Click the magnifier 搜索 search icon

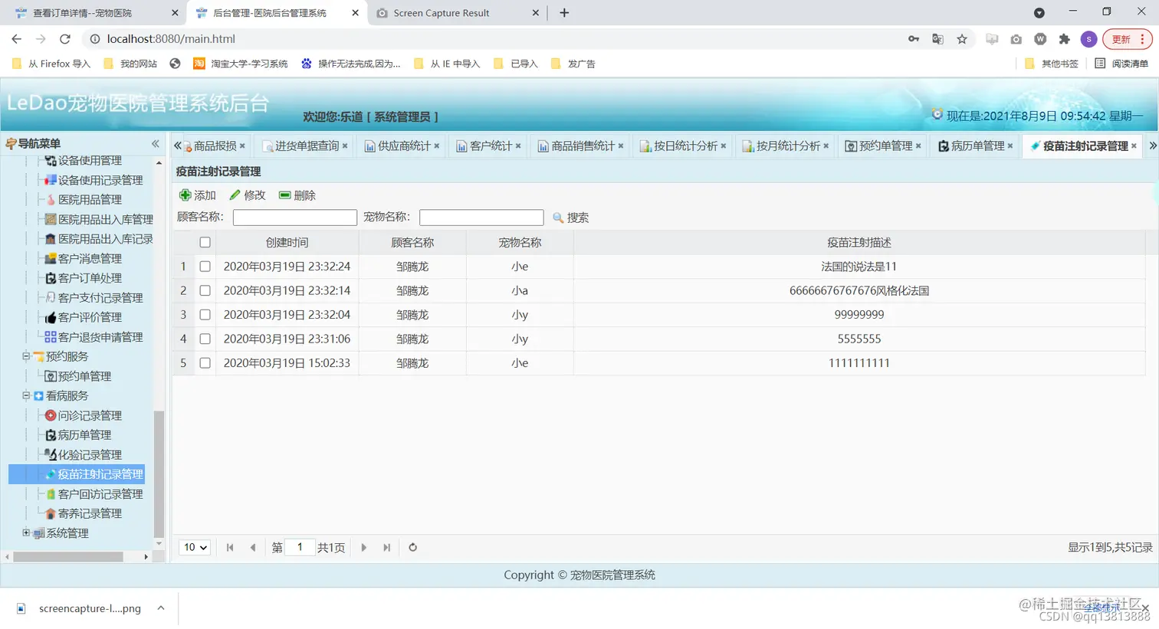(x=558, y=218)
